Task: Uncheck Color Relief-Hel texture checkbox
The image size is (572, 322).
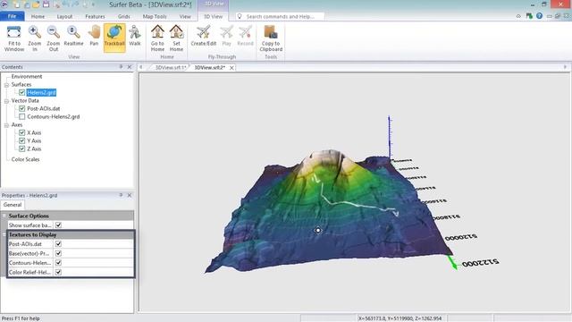Action: tap(58, 272)
